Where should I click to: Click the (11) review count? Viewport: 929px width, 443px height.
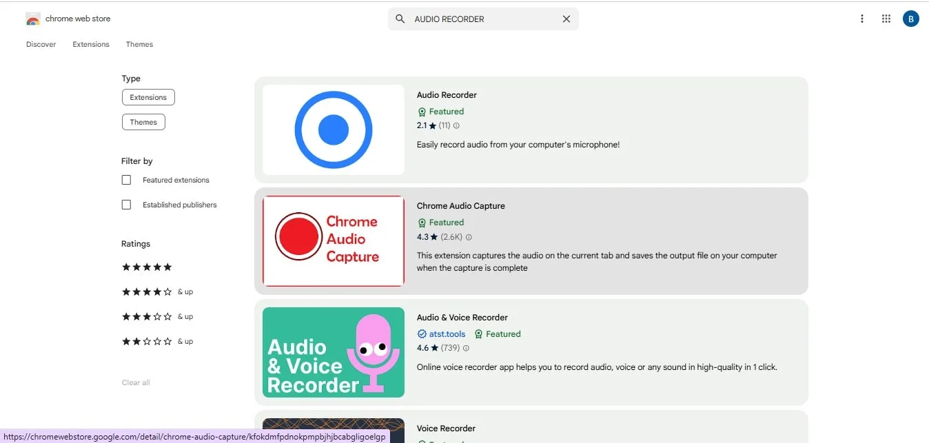(x=445, y=126)
